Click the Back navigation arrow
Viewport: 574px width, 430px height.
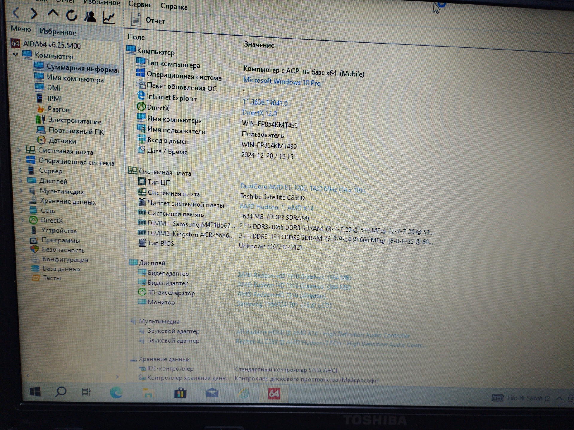click(16, 13)
